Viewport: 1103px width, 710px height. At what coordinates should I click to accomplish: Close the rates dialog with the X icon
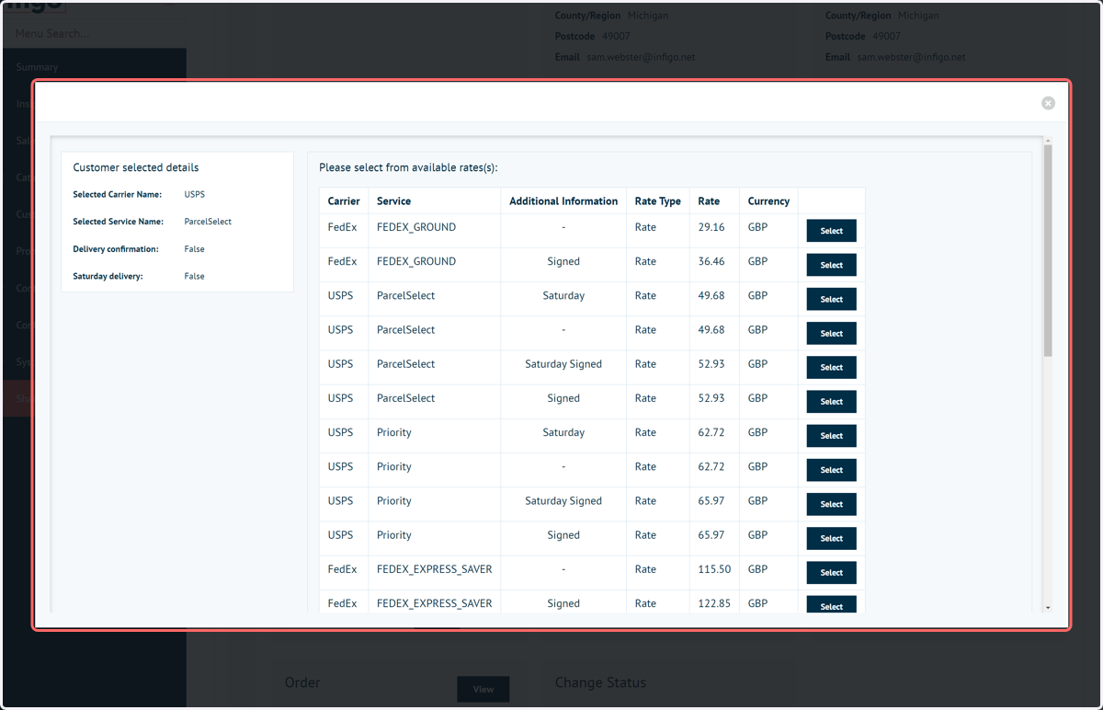coord(1048,103)
